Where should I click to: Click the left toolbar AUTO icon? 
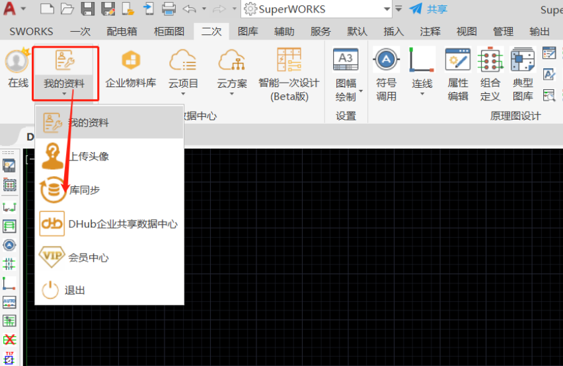9,302
